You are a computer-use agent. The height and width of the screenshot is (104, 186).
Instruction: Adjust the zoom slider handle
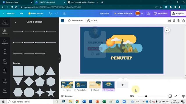point(146,96)
